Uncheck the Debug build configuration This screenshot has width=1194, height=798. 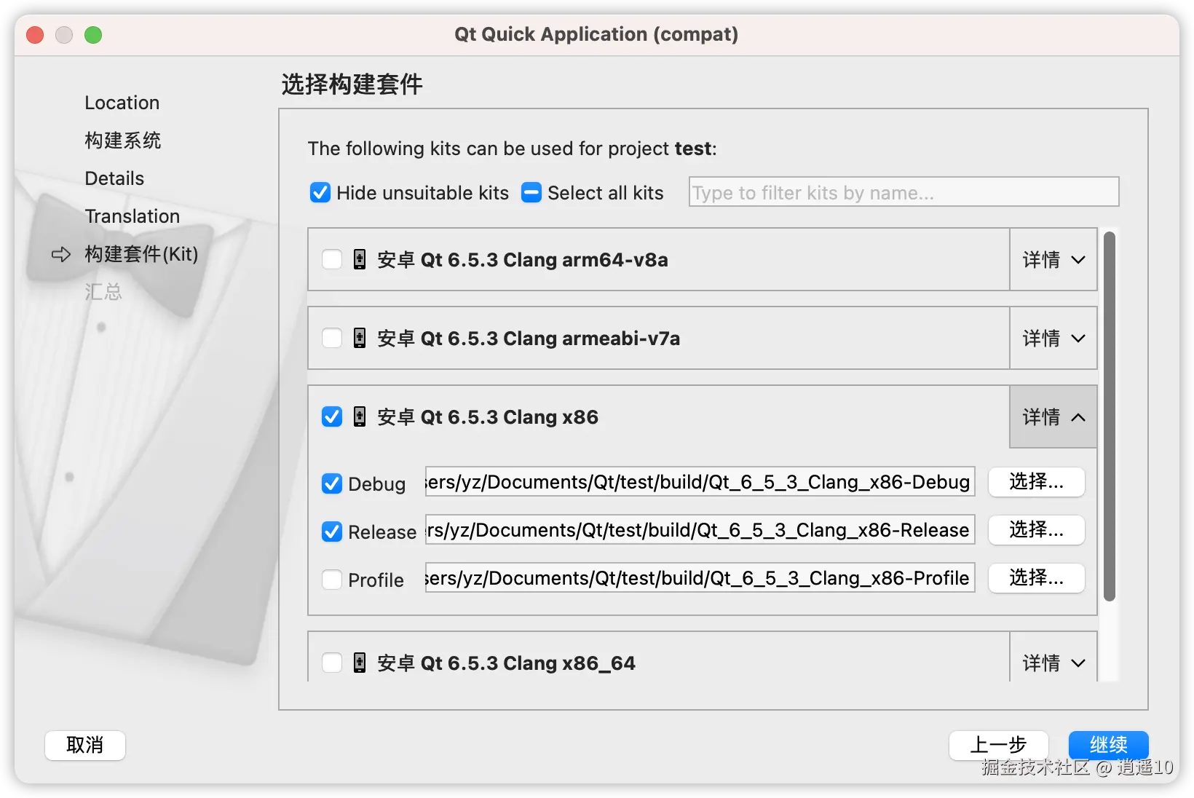[x=332, y=484]
